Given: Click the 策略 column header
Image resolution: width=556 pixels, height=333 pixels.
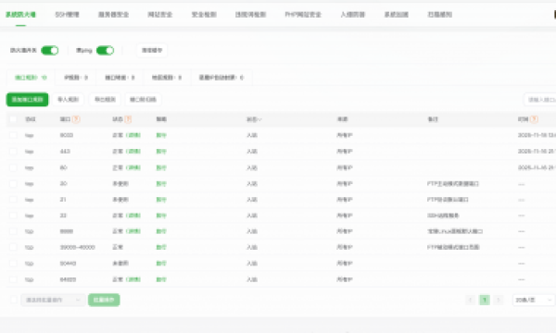Looking at the screenshot, I should tap(161, 119).
